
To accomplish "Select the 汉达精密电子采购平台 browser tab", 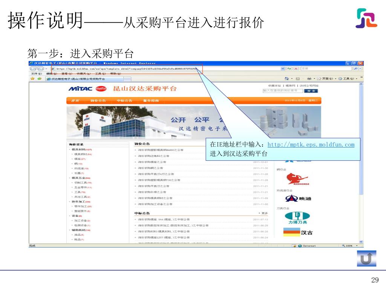I will 84,79.
